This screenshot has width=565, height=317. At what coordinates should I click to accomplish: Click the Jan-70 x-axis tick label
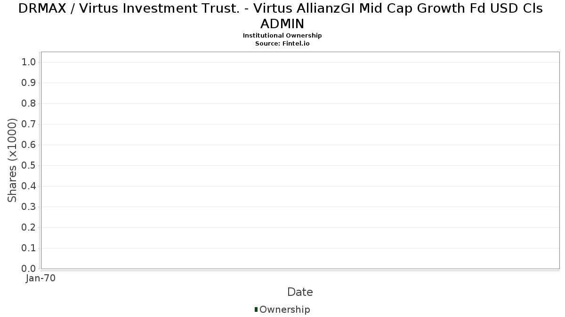tap(41, 278)
